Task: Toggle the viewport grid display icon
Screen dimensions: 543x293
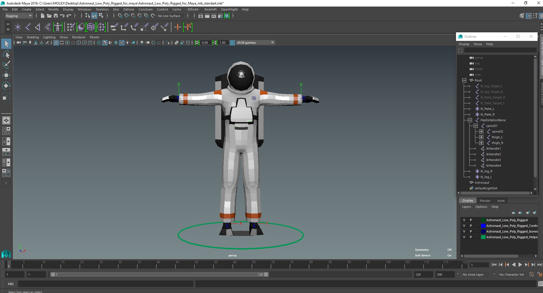Action: click(56, 43)
